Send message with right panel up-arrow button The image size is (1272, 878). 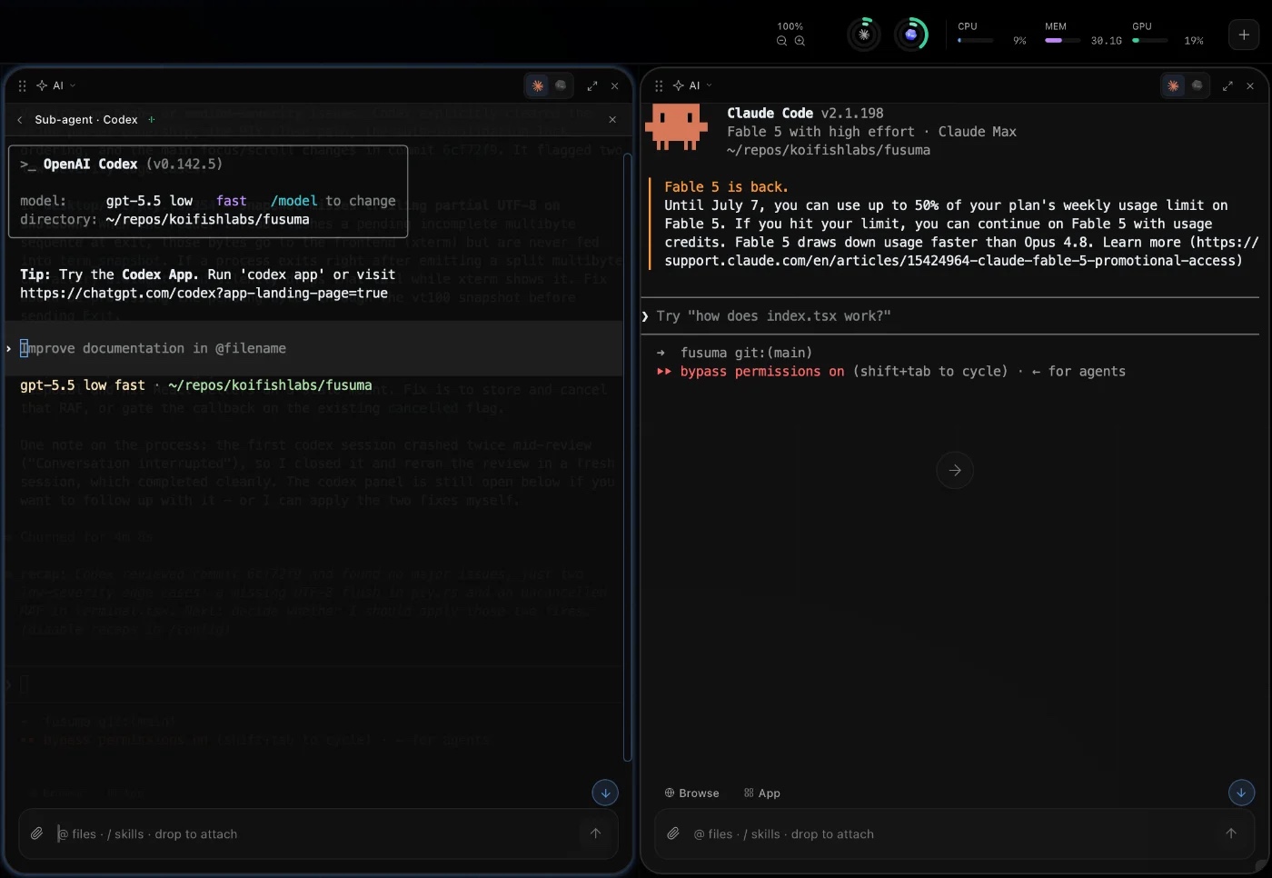pyautogui.click(x=1231, y=833)
